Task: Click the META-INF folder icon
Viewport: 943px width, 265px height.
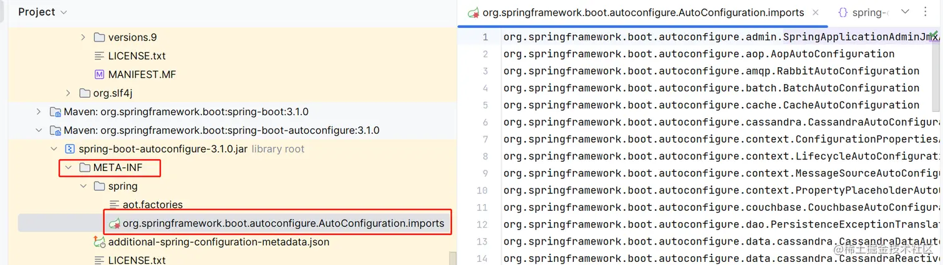Action: [84, 168]
